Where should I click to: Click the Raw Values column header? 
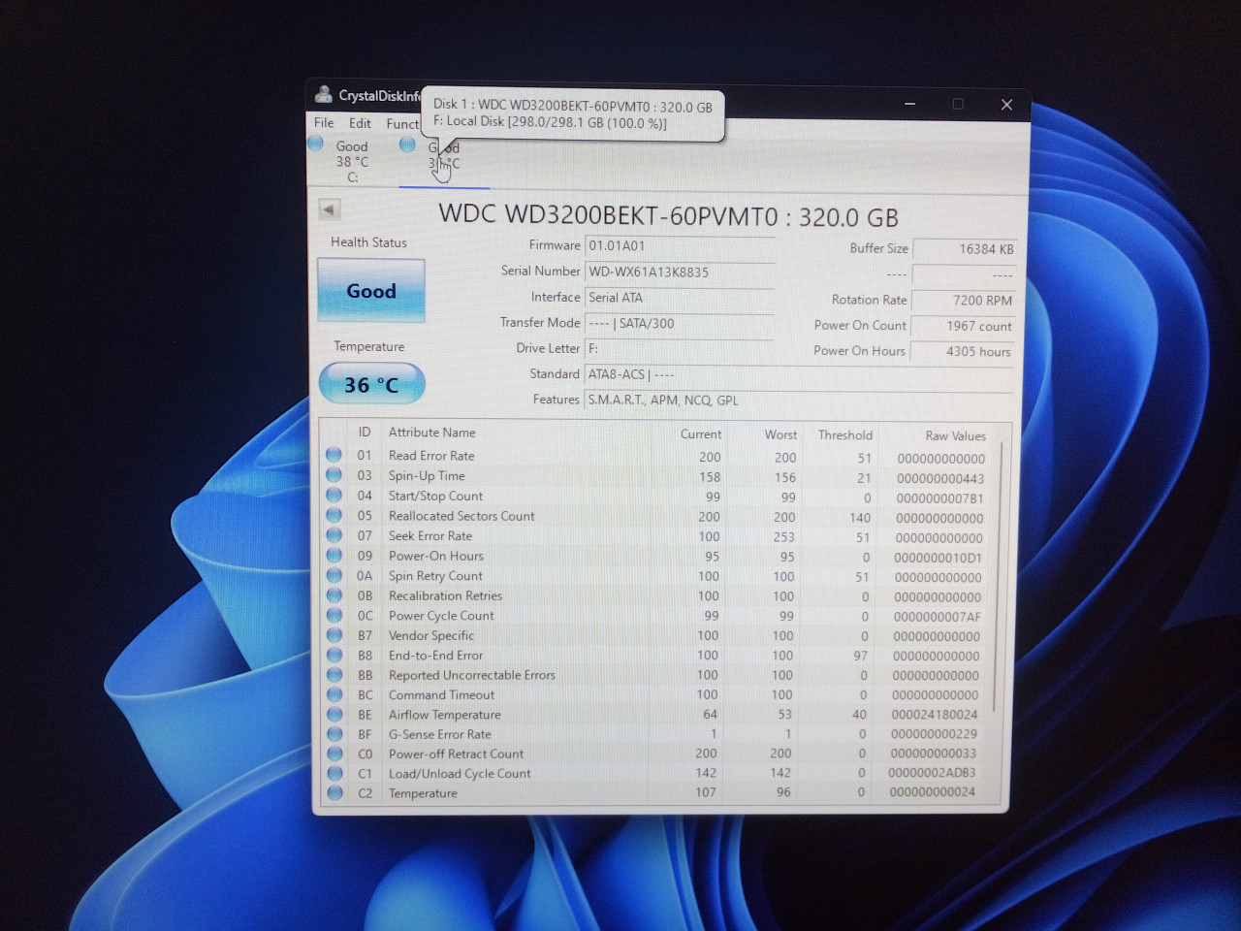pos(955,435)
